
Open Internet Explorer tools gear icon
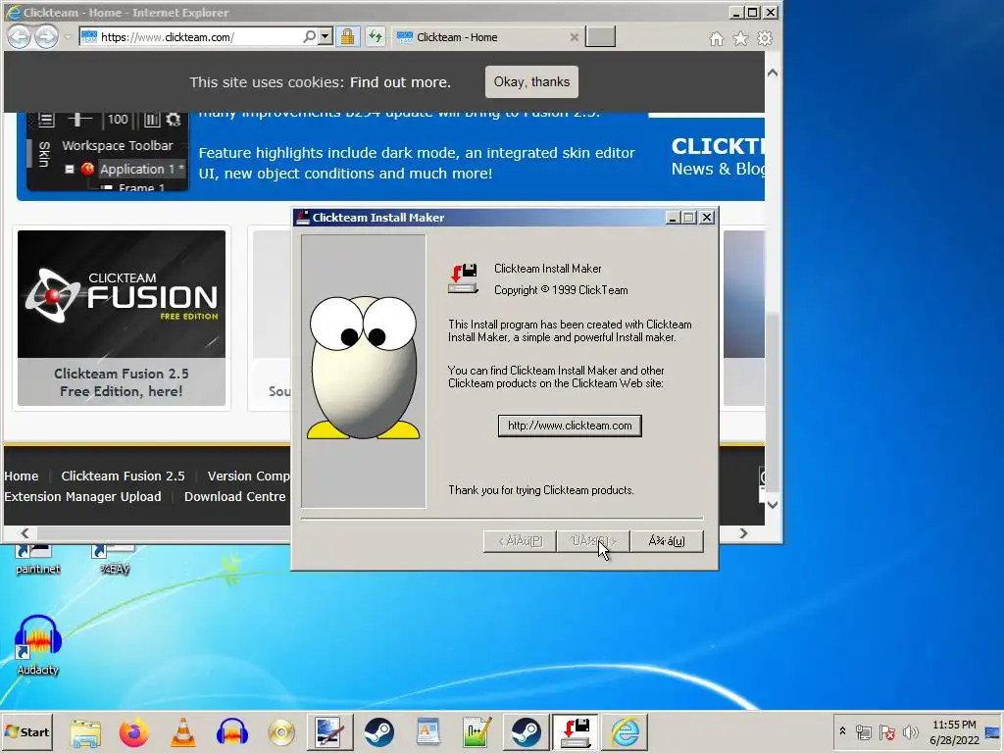point(765,39)
